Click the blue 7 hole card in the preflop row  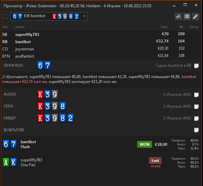[48, 66]
